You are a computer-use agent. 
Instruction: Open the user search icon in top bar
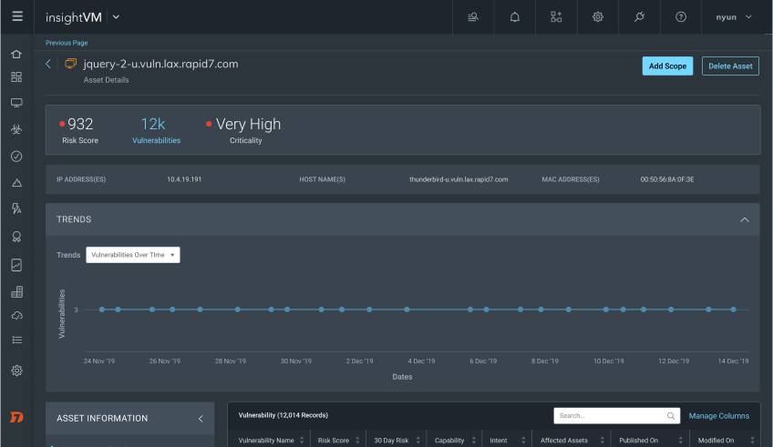click(x=473, y=17)
